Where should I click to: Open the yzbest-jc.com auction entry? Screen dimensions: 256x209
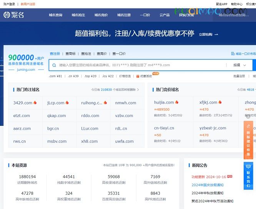click(213, 128)
